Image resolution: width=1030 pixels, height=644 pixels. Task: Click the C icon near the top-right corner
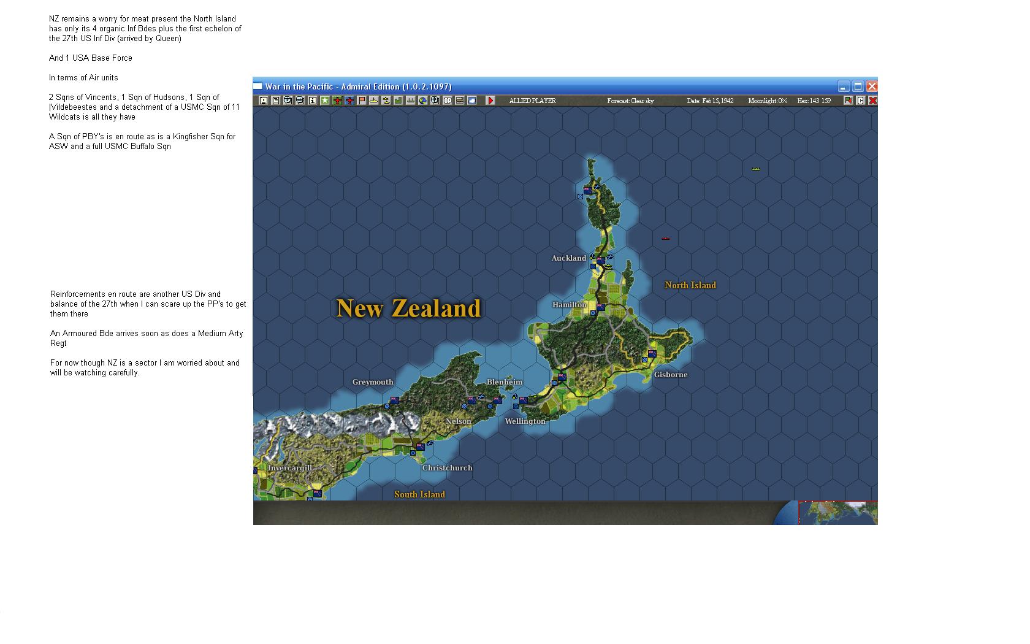861,101
